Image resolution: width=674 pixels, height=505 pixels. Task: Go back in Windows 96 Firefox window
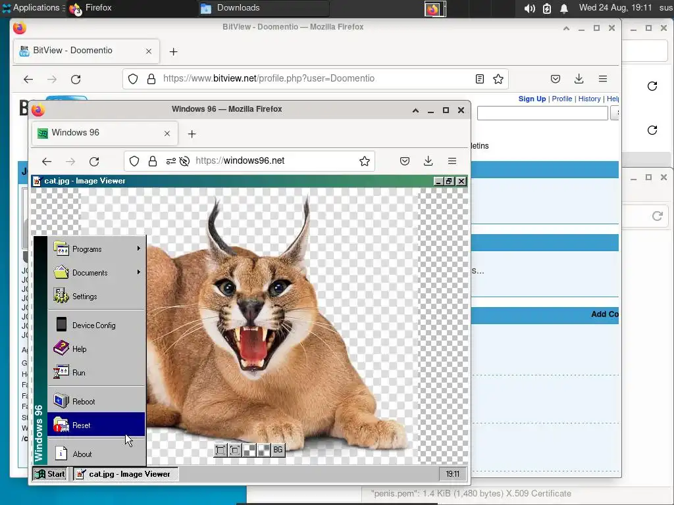[47, 162]
